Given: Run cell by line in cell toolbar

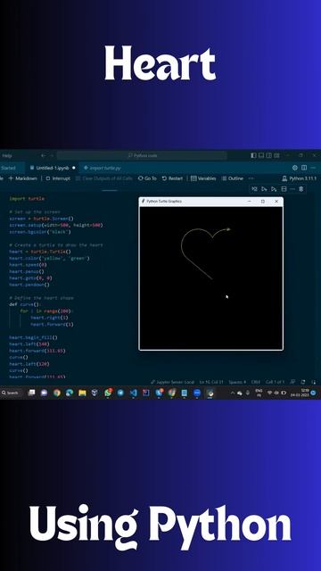Looking at the screenshot, I should [254, 189].
